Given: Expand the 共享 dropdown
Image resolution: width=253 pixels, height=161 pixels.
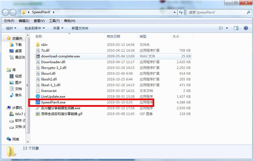Looking at the screenshot, I should click(x=58, y=28).
